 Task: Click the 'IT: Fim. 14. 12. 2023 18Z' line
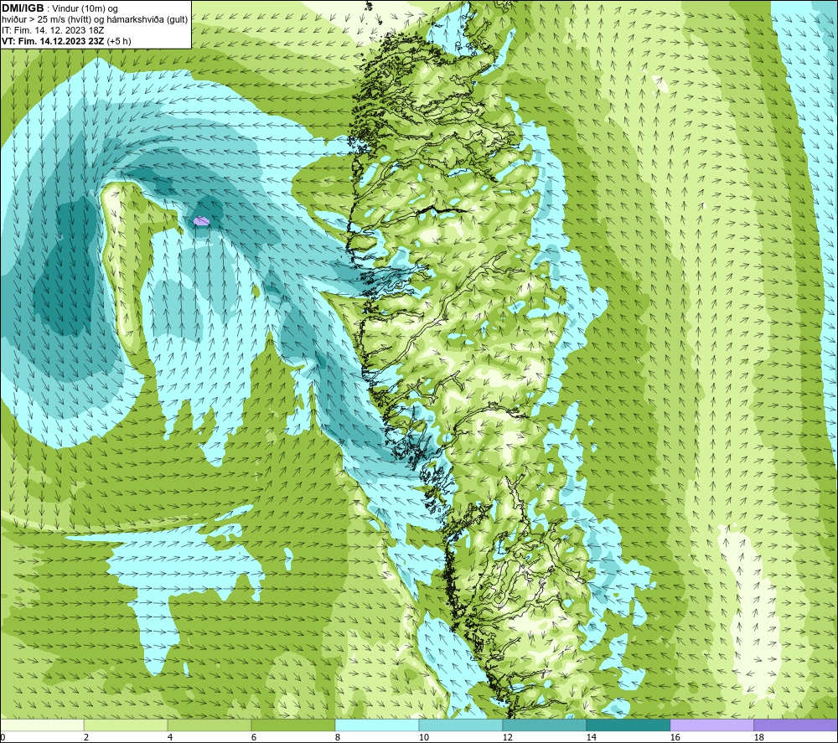click(53, 30)
